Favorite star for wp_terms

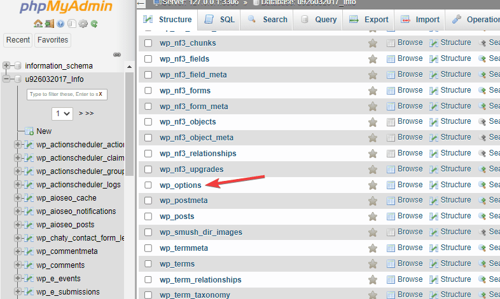[372, 263]
